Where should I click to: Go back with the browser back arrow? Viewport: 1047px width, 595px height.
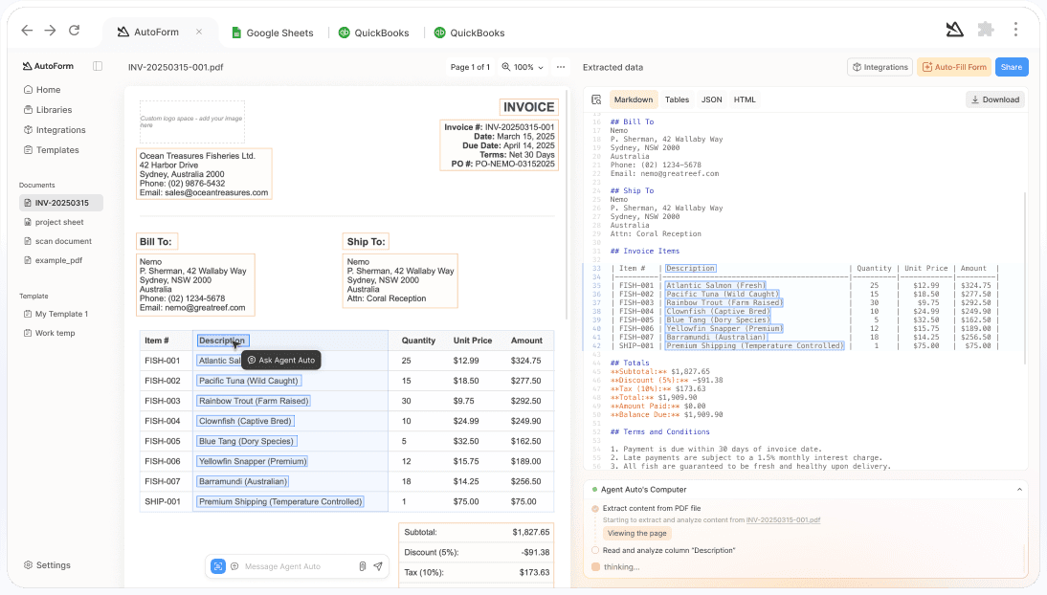tap(27, 30)
